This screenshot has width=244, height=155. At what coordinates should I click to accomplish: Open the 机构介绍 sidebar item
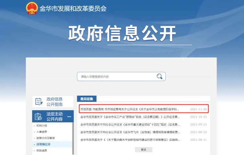pos(42,125)
